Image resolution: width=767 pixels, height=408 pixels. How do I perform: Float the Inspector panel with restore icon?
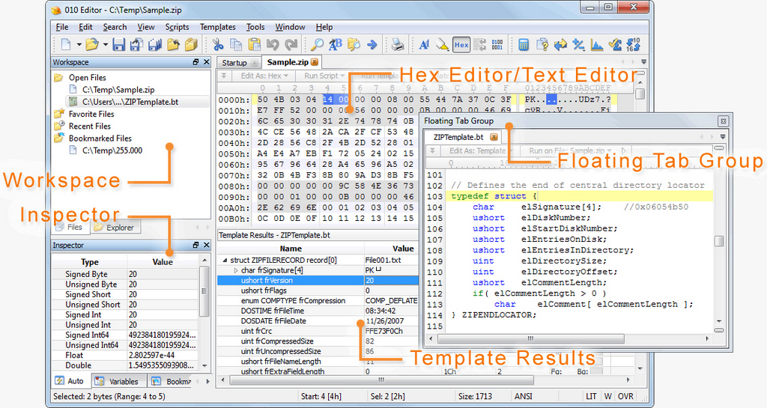[x=195, y=245]
